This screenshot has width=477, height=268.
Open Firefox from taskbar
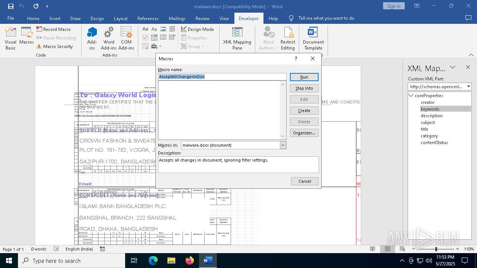coord(190,261)
